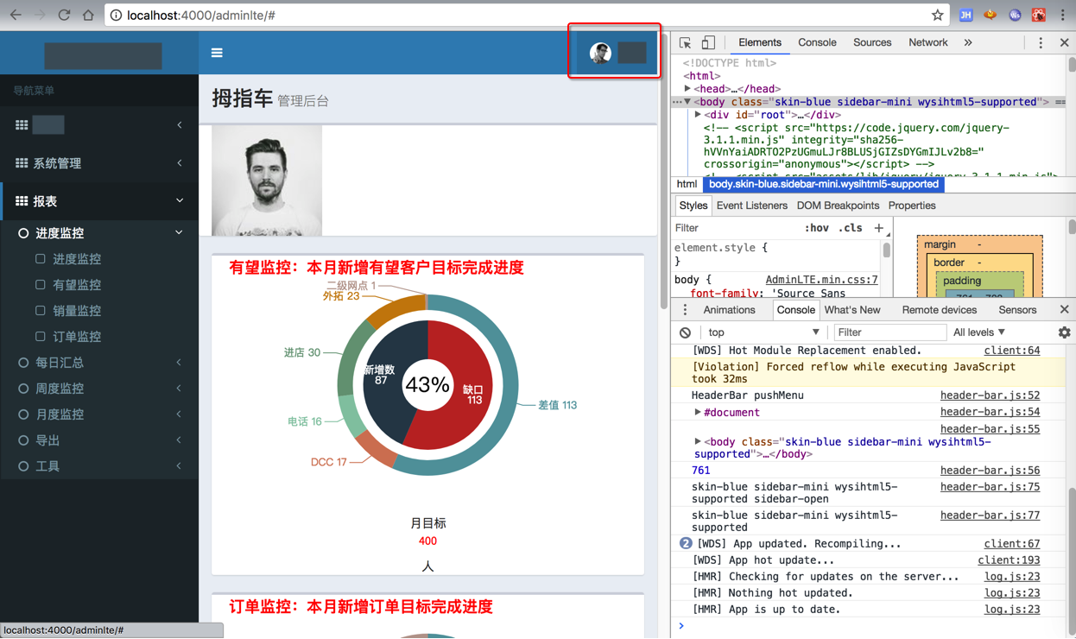This screenshot has width=1076, height=639.
Task: Open the header-bar.js:52 source link
Action: coord(990,395)
